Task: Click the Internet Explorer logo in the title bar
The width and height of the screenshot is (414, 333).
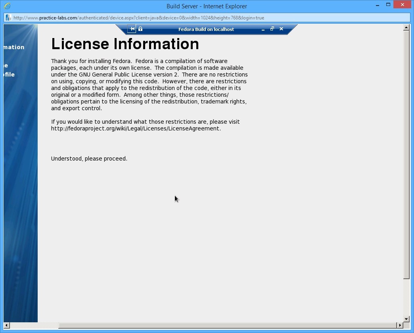Action: click(x=8, y=6)
